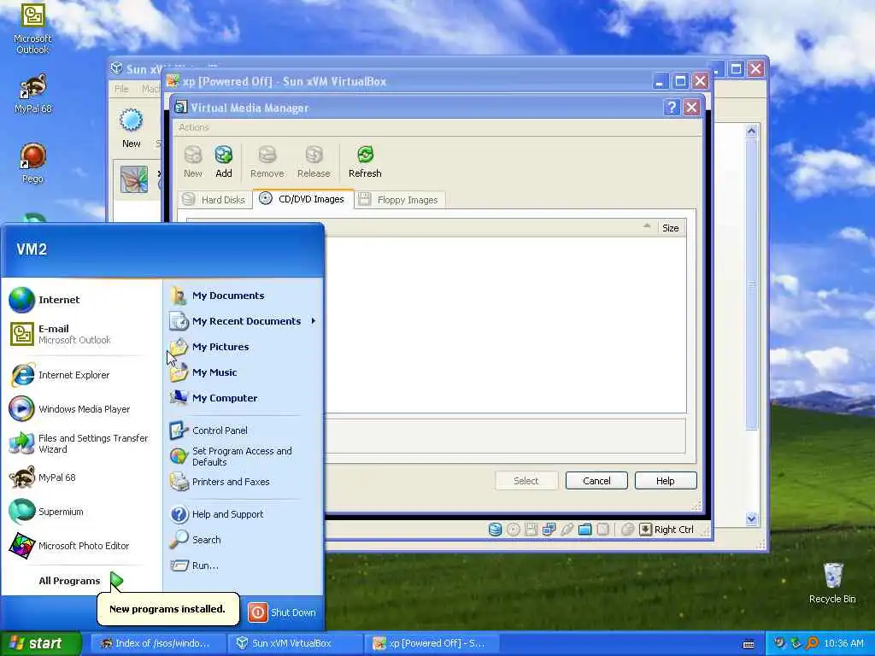875x656 pixels.
Task: Click the Size column header
Action: (x=670, y=227)
